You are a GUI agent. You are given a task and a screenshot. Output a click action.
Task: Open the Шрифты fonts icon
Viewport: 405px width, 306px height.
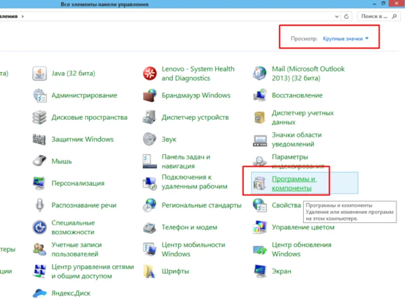[150, 271]
